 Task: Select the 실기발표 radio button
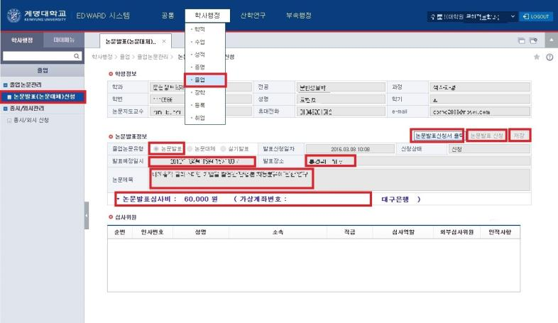pyautogui.click(x=222, y=149)
